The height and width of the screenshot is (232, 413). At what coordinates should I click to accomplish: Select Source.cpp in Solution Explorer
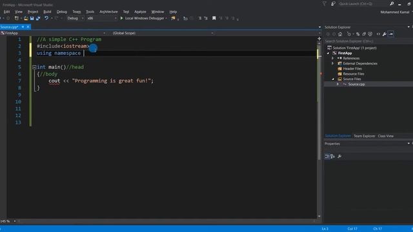[x=356, y=84]
